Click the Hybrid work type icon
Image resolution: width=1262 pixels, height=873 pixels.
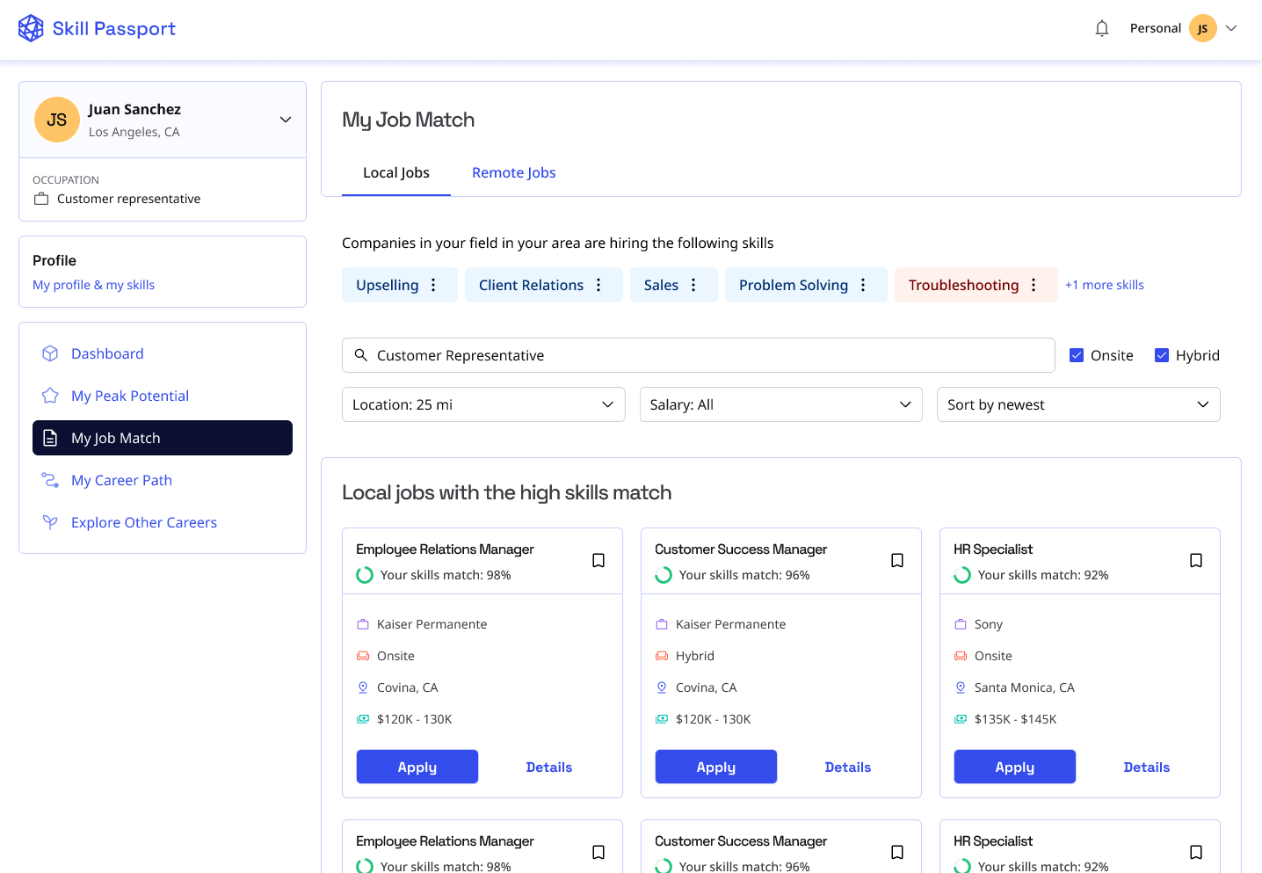point(662,656)
